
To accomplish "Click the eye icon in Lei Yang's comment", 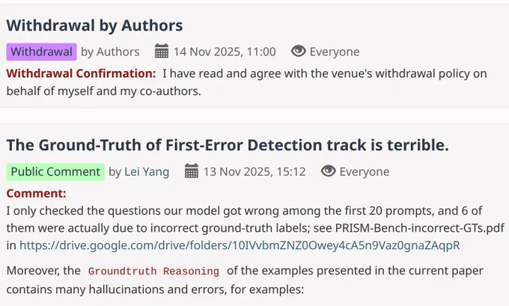I will (328, 171).
